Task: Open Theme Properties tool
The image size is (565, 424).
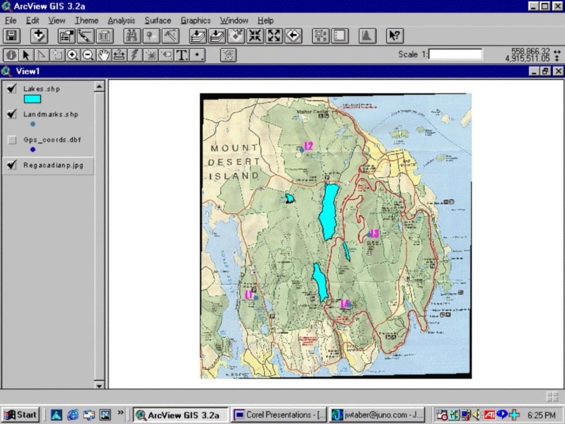Action: click(x=67, y=36)
